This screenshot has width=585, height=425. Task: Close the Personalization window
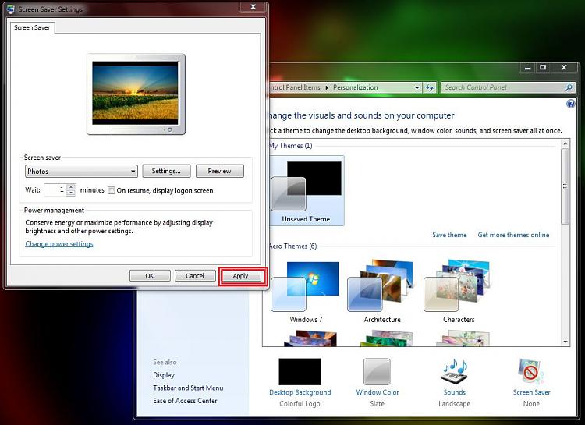[x=564, y=68]
